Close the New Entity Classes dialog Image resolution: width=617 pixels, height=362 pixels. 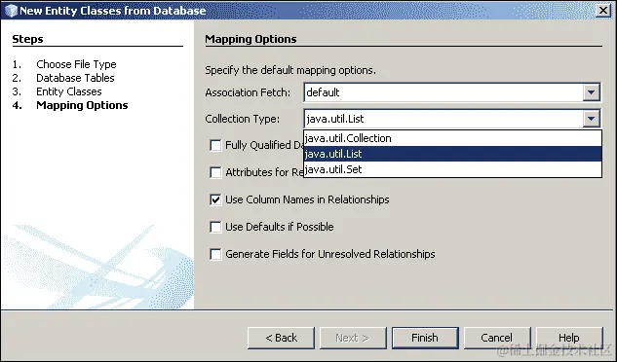603,11
